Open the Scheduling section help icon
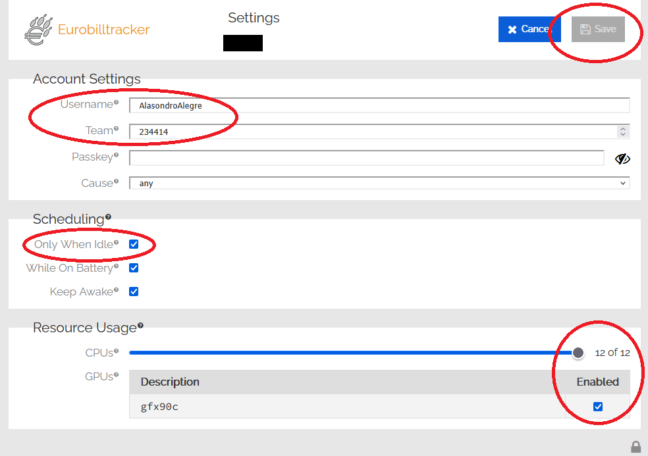 108,217
